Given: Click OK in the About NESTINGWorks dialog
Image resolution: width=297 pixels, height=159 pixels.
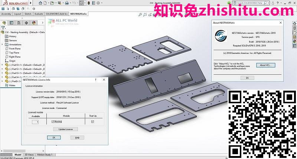Looking at the screenshot, I should (x=247, y=78).
